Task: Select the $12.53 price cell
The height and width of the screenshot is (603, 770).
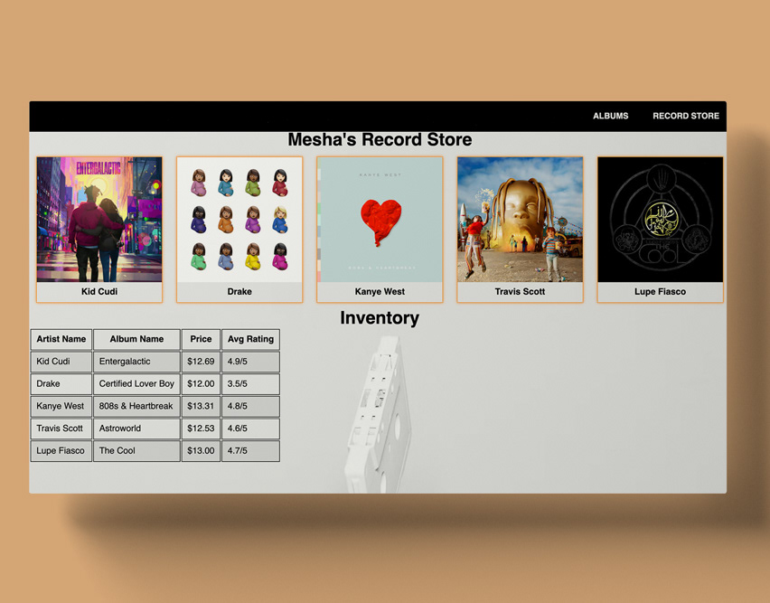Action: click(x=201, y=429)
